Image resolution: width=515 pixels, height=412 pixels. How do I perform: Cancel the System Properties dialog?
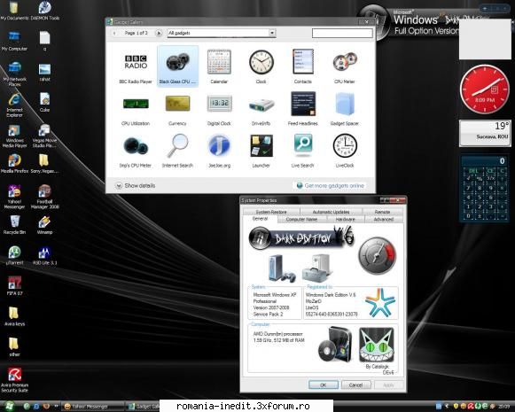(x=356, y=385)
